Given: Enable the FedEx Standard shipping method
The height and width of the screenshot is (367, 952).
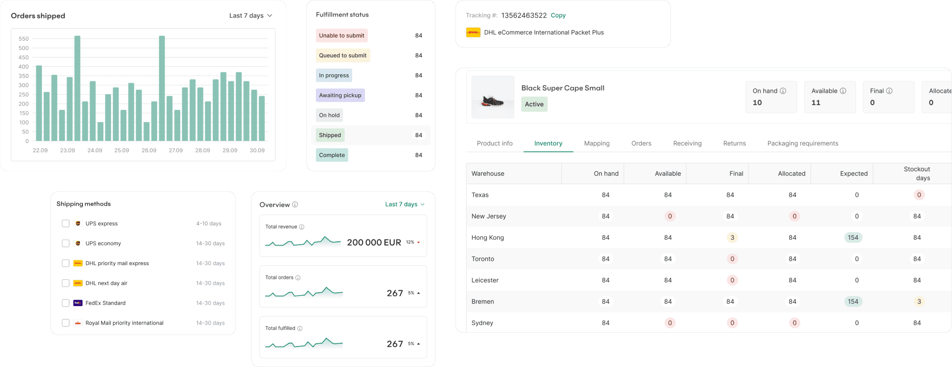Looking at the screenshot, I should pyautogui.click(x=66, y=303).
